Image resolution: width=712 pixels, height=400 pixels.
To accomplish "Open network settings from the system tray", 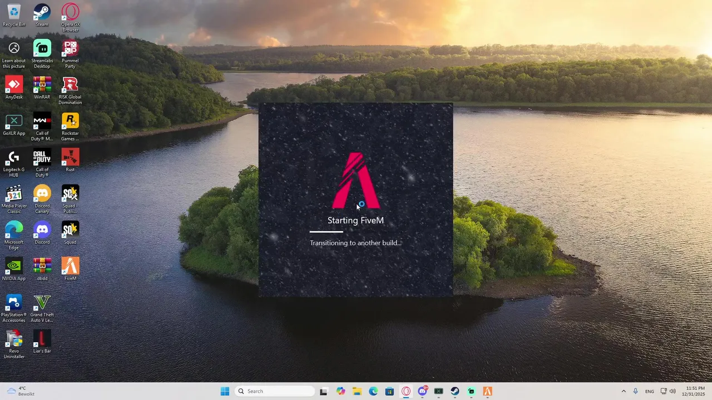I will tap(664, 391).
